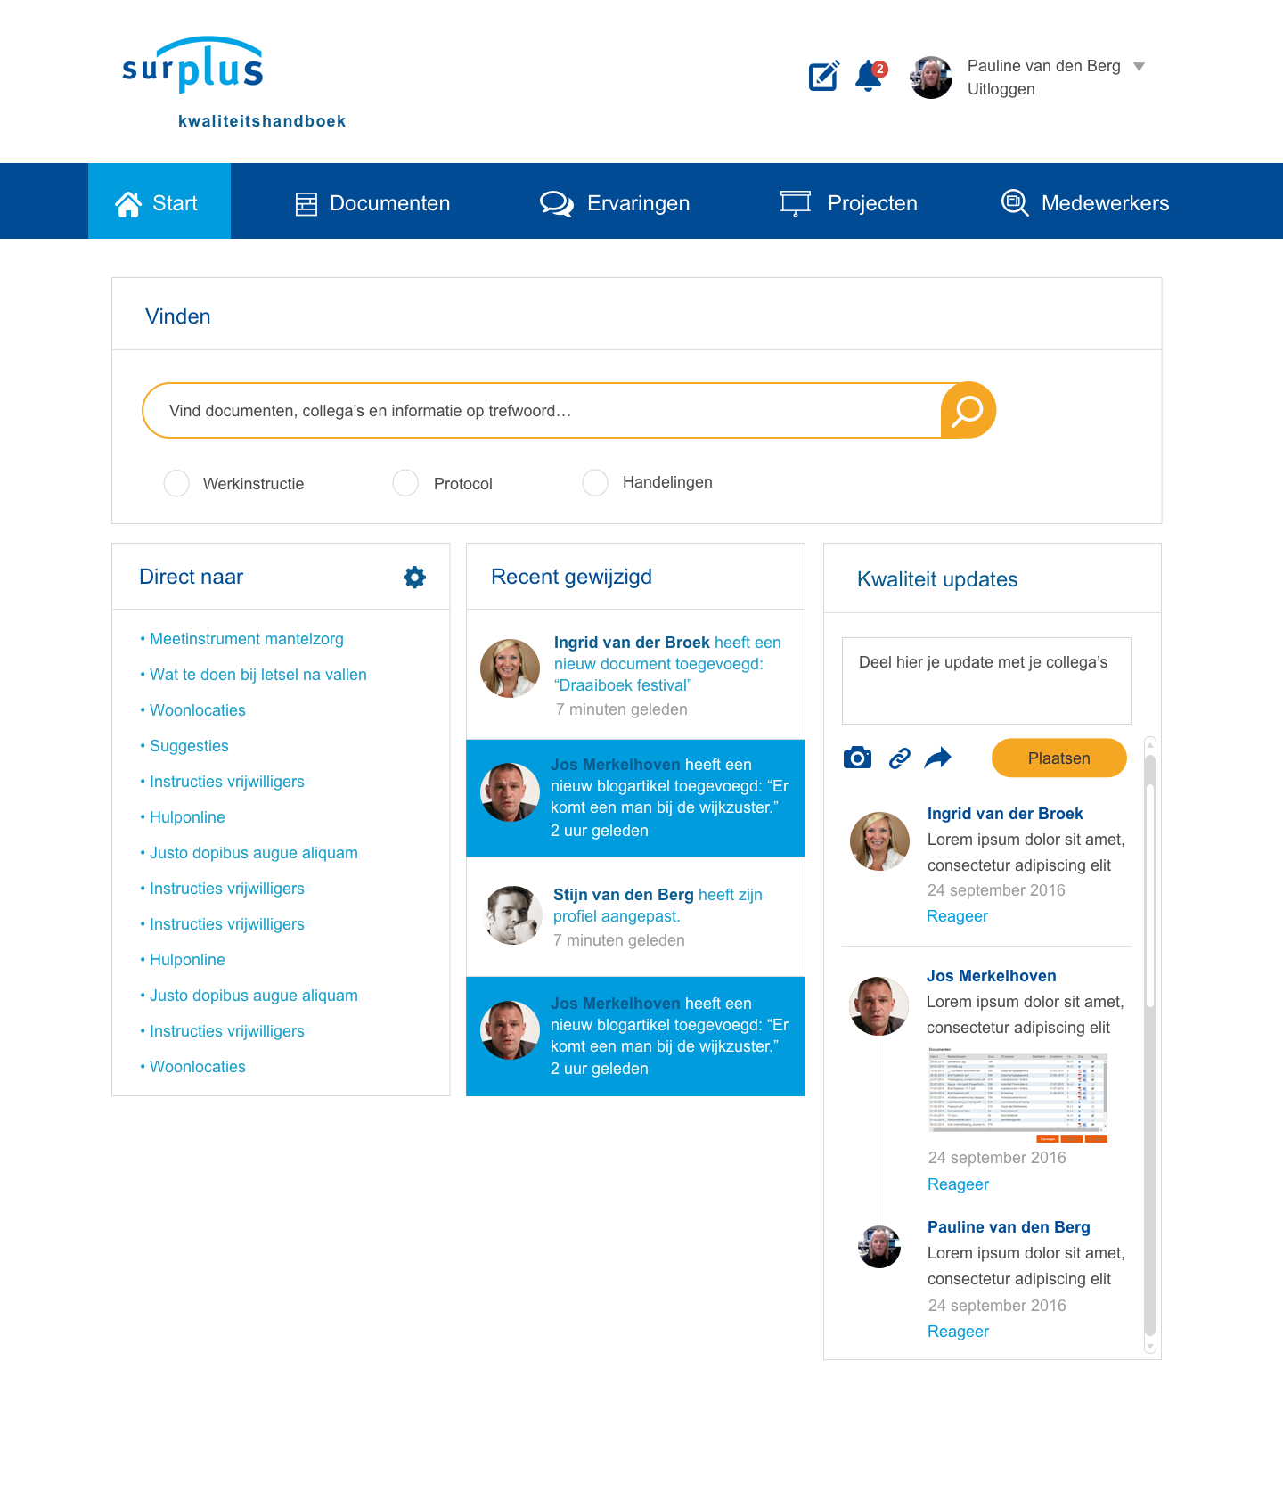The image size is (1283, 1500).
Task: Click Pauline van den Berg name in updates
Action: 1009,1227
